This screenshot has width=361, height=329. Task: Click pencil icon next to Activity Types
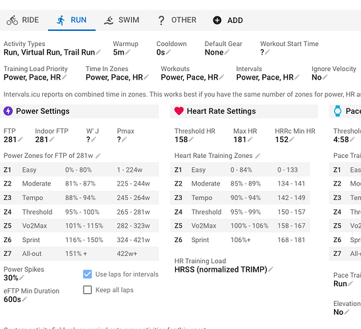pyautogui.click(x=98, y=52)
